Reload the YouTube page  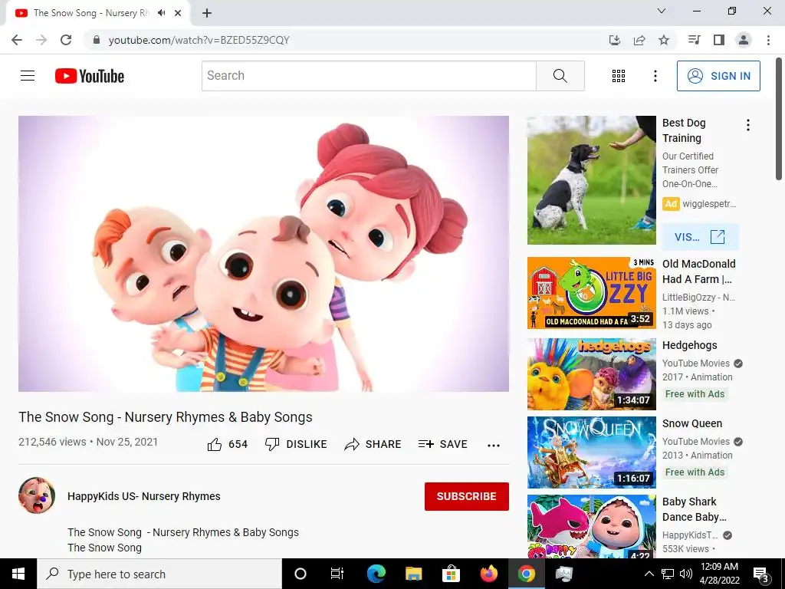66,40
